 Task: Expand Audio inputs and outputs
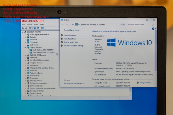(25, 35)
